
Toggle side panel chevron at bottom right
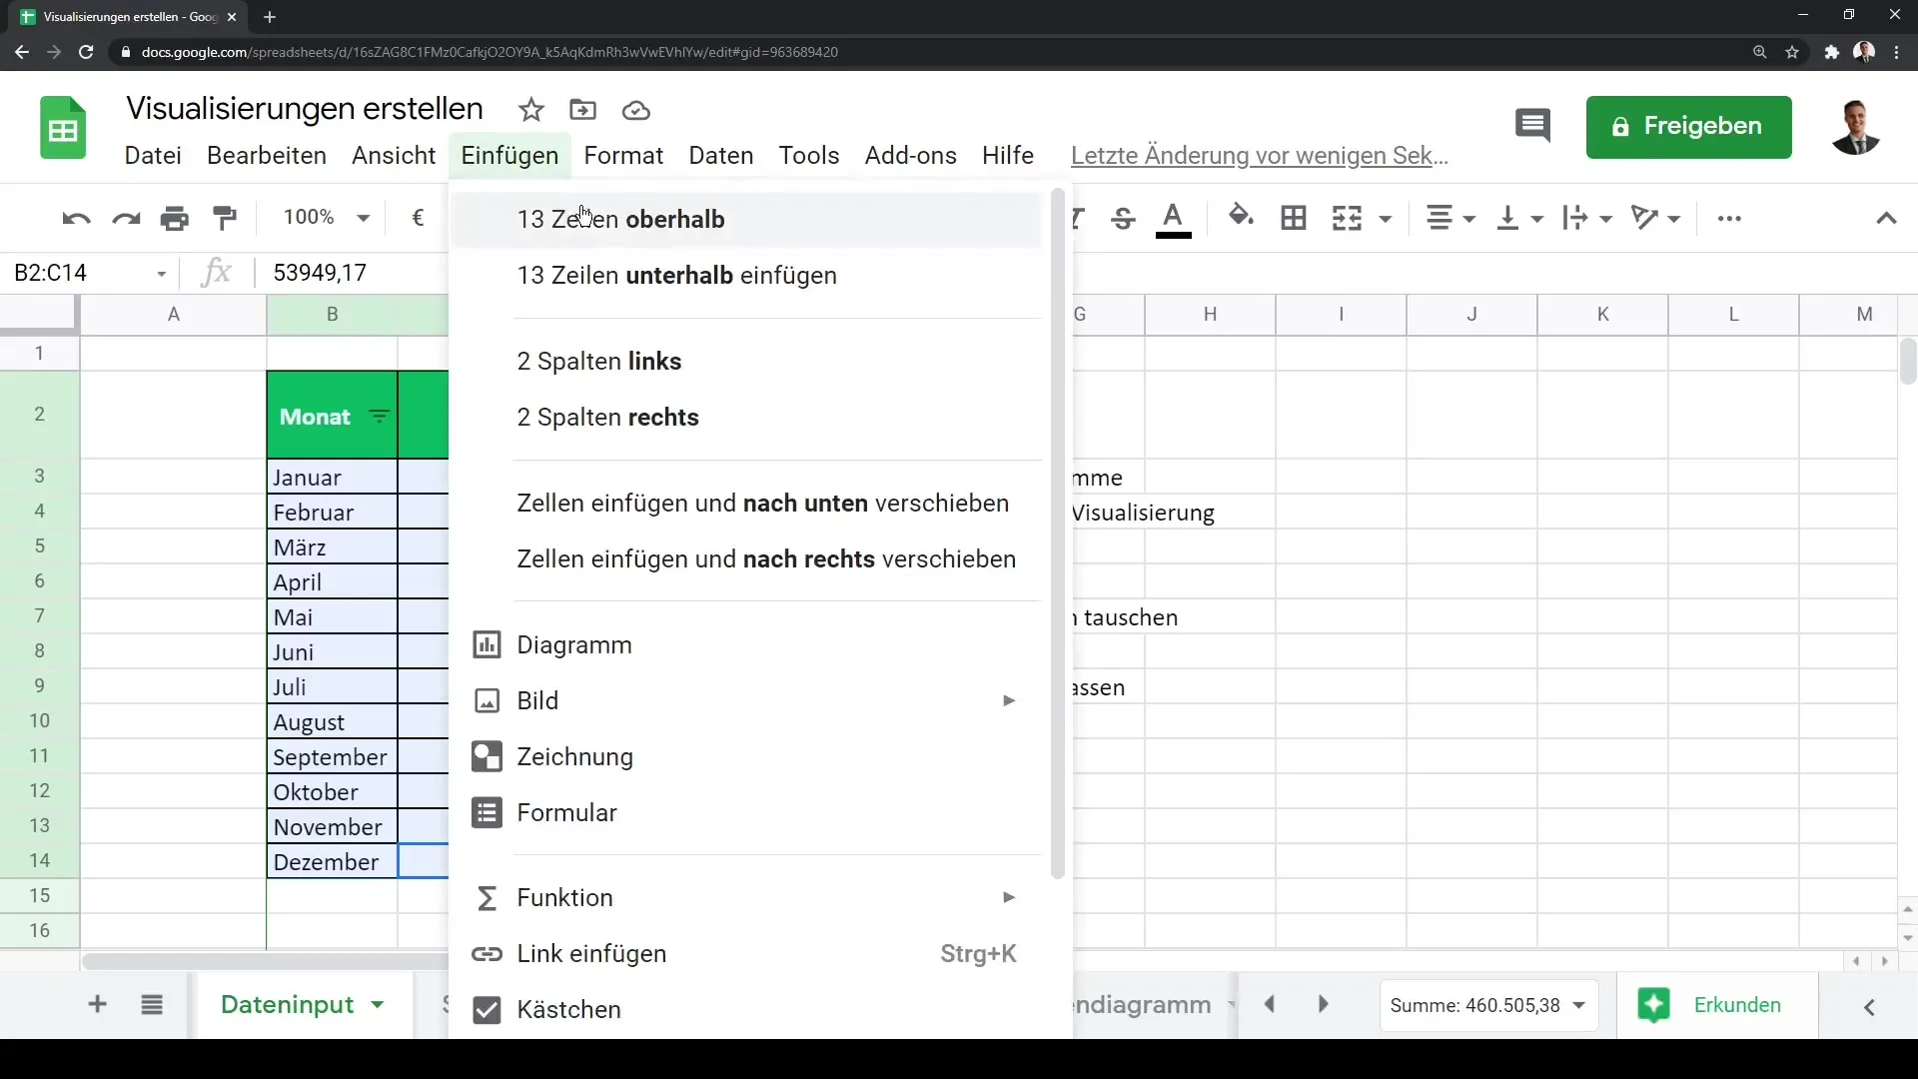1869,1007
